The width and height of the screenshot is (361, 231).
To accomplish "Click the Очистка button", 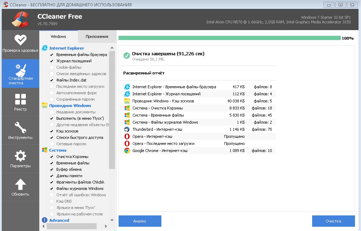I will coord(333,221).
